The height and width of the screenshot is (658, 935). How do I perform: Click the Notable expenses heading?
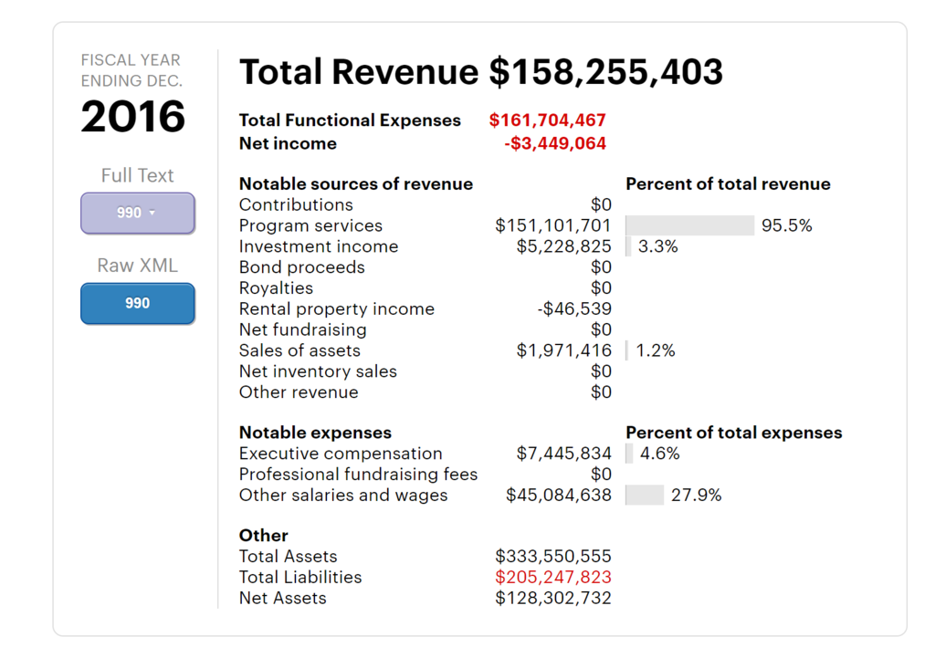pos(315,433)
